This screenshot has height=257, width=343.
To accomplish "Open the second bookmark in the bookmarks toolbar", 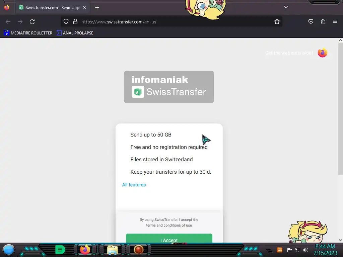I will (x=75, y=33).
